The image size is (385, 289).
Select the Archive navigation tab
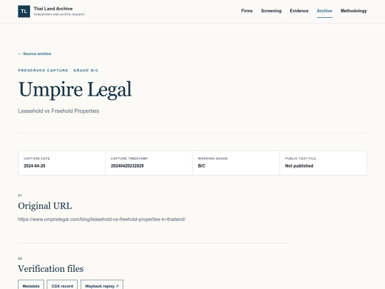pos(324,11)
